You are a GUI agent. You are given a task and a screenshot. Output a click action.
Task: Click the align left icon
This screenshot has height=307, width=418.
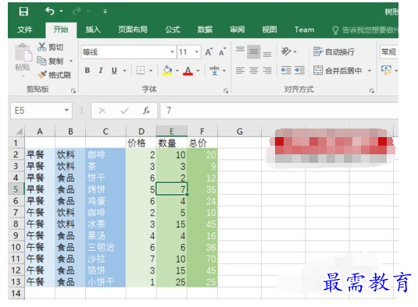click(x=240, y=70)
